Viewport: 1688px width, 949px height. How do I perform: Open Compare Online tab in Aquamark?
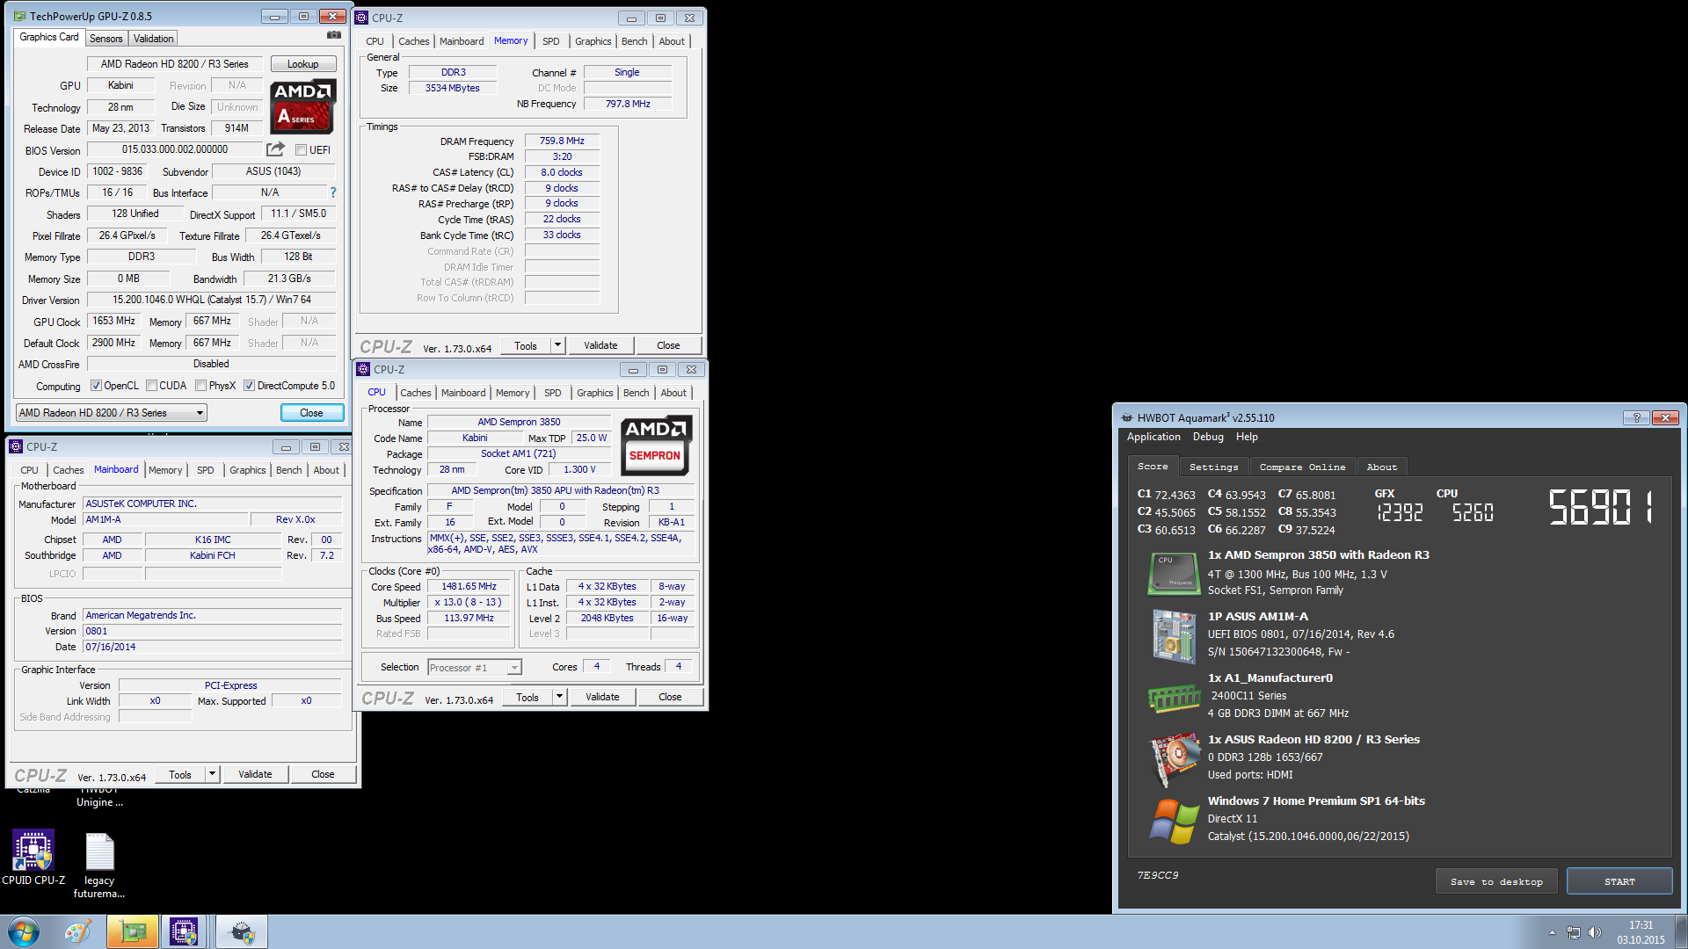pos(1302,467)
